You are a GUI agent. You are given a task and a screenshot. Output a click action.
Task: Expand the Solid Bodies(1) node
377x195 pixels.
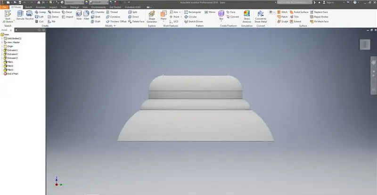[x=2, y=39]
